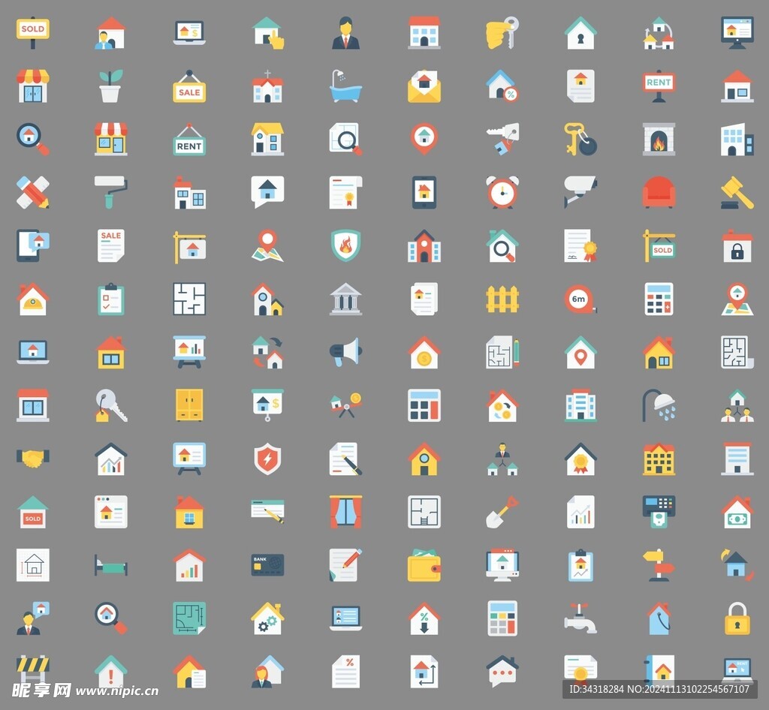Select the bed icon
Viewport: 769px width, 710px height.
(111, 565)
